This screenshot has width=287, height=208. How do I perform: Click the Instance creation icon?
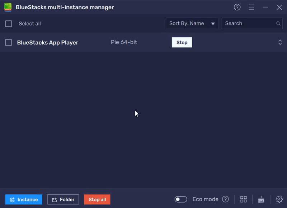coord(12,199)
